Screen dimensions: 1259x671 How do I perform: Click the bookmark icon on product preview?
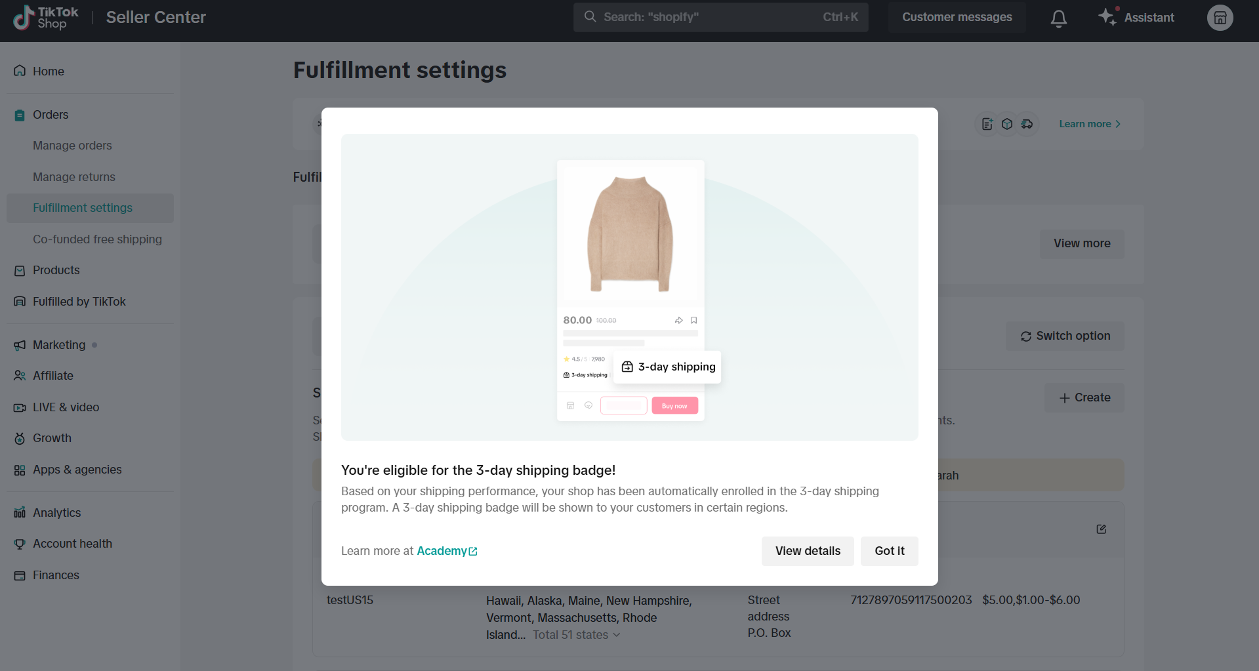click(x=693, y=320)
